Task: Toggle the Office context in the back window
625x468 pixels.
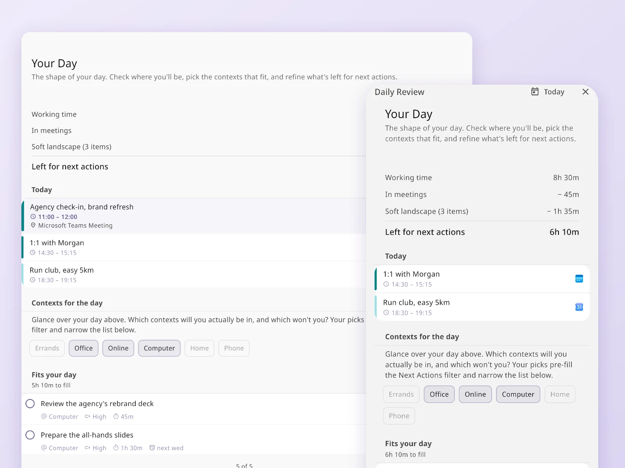Action: 83,348
